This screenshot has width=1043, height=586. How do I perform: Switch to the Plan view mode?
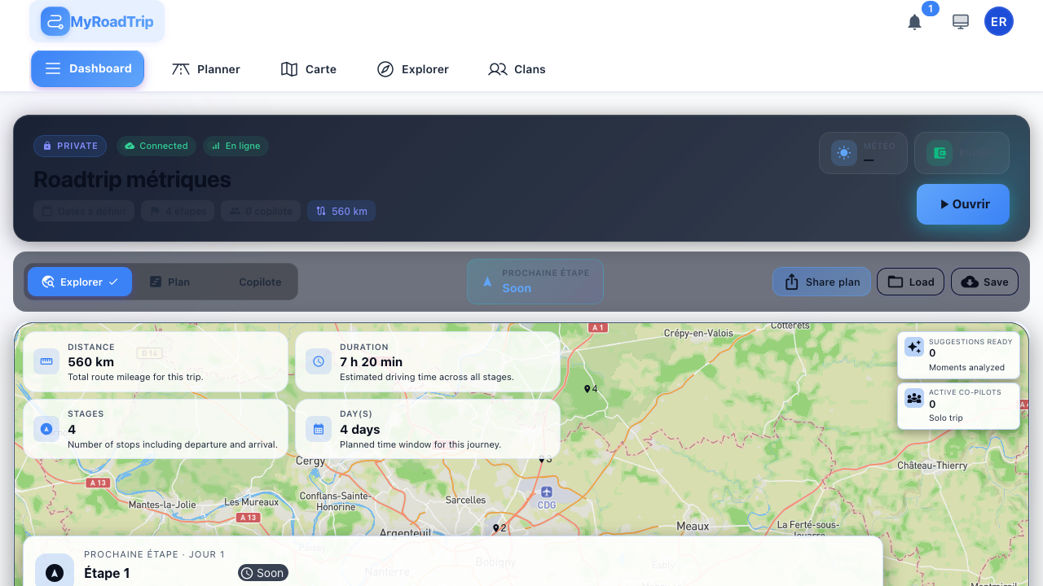(x=169, y=282)
